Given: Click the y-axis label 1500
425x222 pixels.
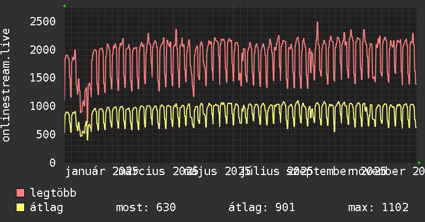Looking at the screenshot, I should [43, 78].
